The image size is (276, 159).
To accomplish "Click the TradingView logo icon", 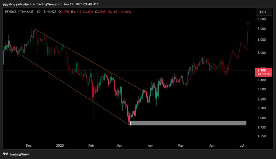I will click(x=5, y=154).
